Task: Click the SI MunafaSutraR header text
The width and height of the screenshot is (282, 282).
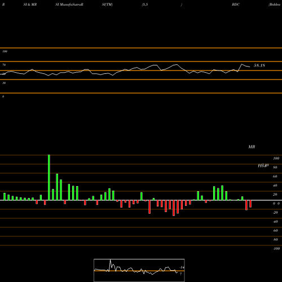Action: click(x=69, y=5)
